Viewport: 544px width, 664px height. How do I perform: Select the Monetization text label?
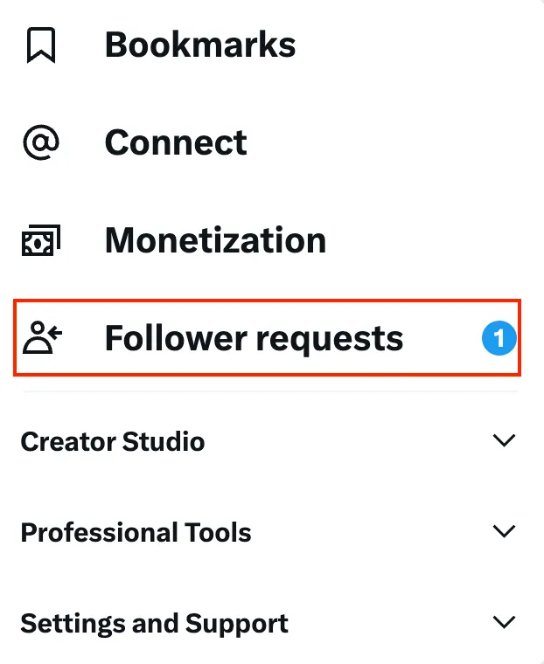click(x=215, y=241)
